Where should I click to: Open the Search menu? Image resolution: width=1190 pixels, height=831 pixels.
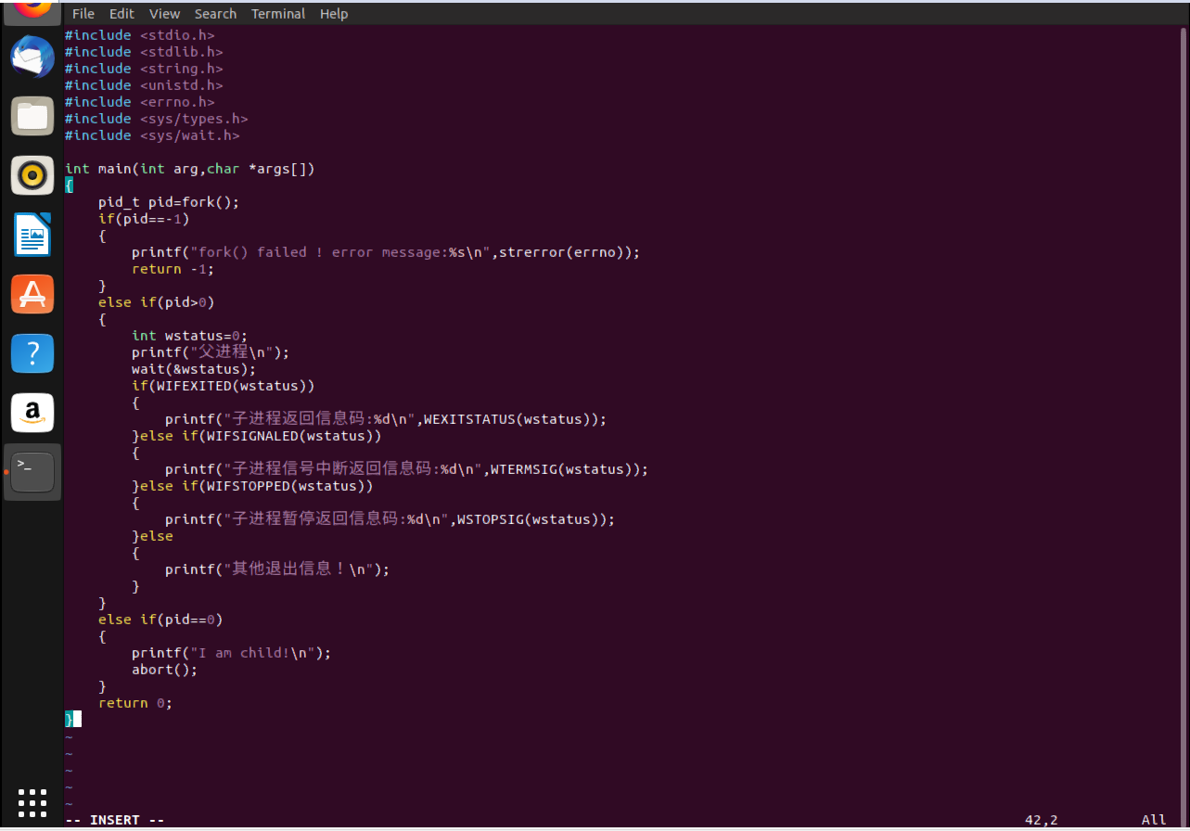pyautogui.click(x=215, y=14)
